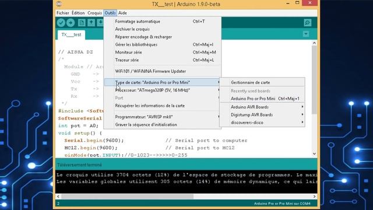Open the Croquis menu
Image resolution: width=373 pixels, height=210 pixels.
94,13
